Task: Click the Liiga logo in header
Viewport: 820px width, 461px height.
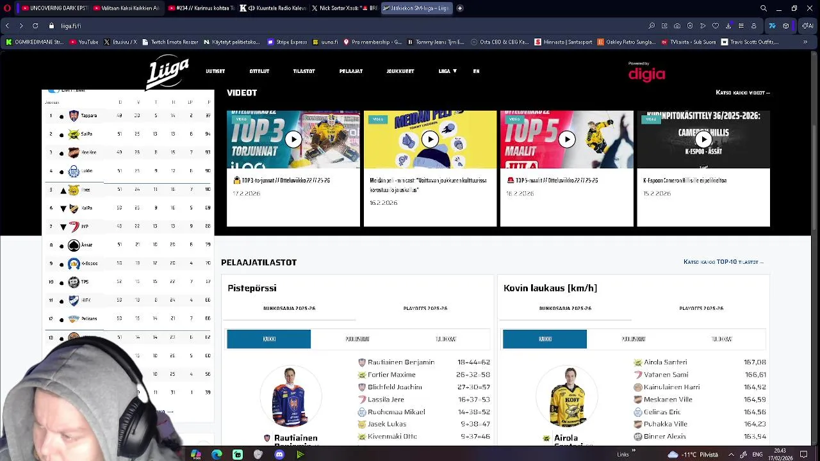Action: (167, 72)
